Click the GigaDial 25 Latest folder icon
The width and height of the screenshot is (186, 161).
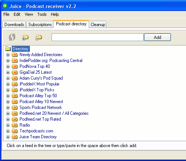pyautogui.click(x=15, y=72)
